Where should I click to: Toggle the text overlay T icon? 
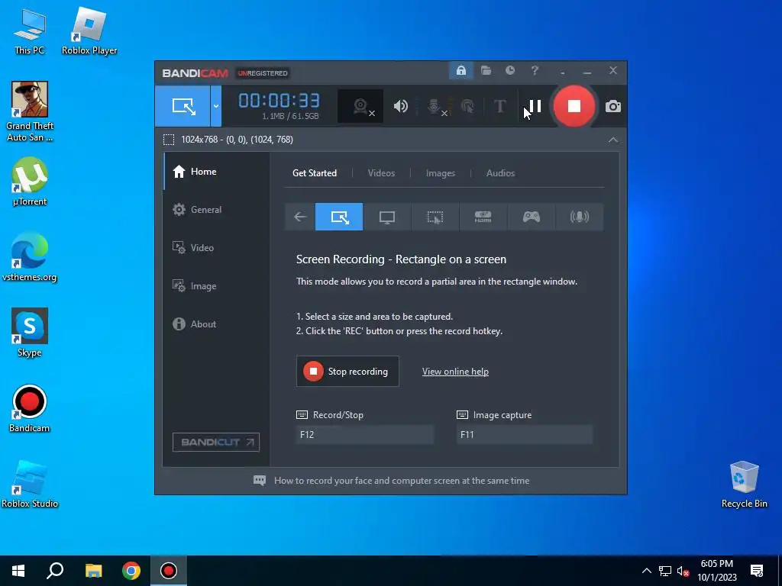click(x=499, y=106)
